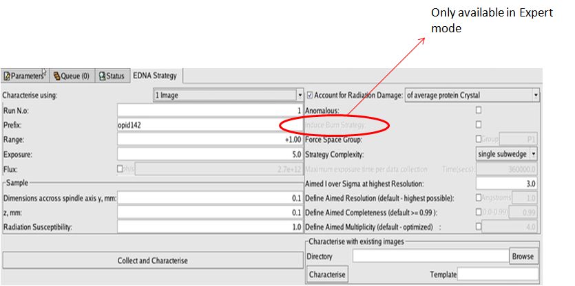Check Define Aimed Resolution Angstroms box
Viewport: 575px width, 286px height.
coord(479,198)
